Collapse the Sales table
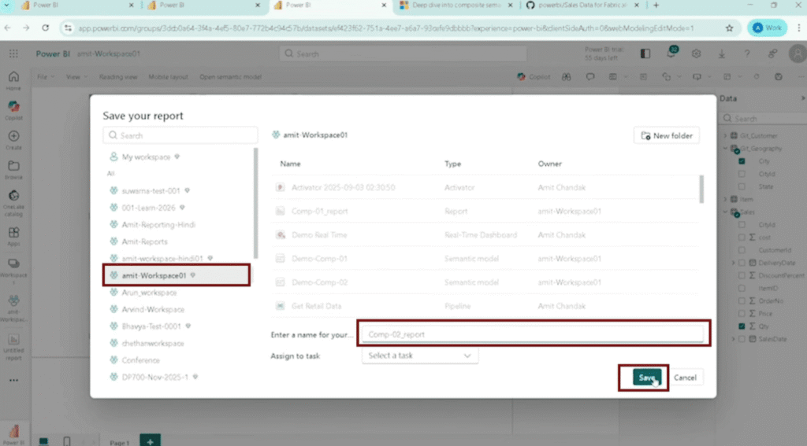The height and width of the screenshot is (446, 807). point(726,212)
